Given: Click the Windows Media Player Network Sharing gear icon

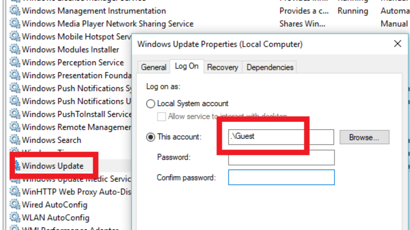Looking at the screenshot, I should (x=15, y=24).
